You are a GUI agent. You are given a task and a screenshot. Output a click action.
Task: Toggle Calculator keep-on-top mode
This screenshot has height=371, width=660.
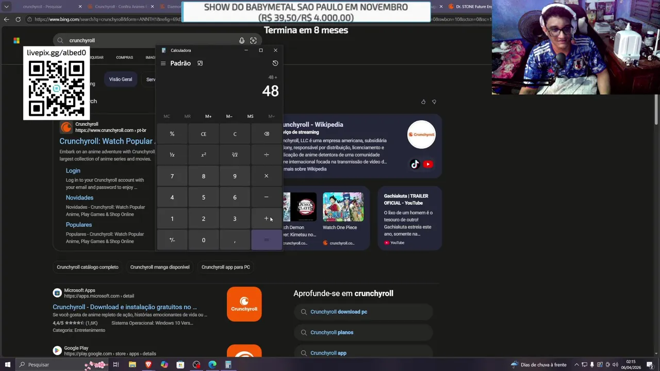(x=200, y=63)
